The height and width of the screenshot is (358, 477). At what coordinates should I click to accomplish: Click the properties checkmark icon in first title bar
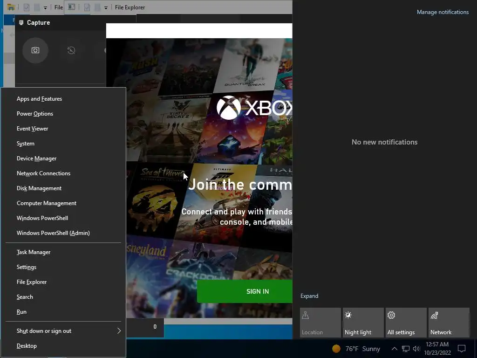coord(27,7)
